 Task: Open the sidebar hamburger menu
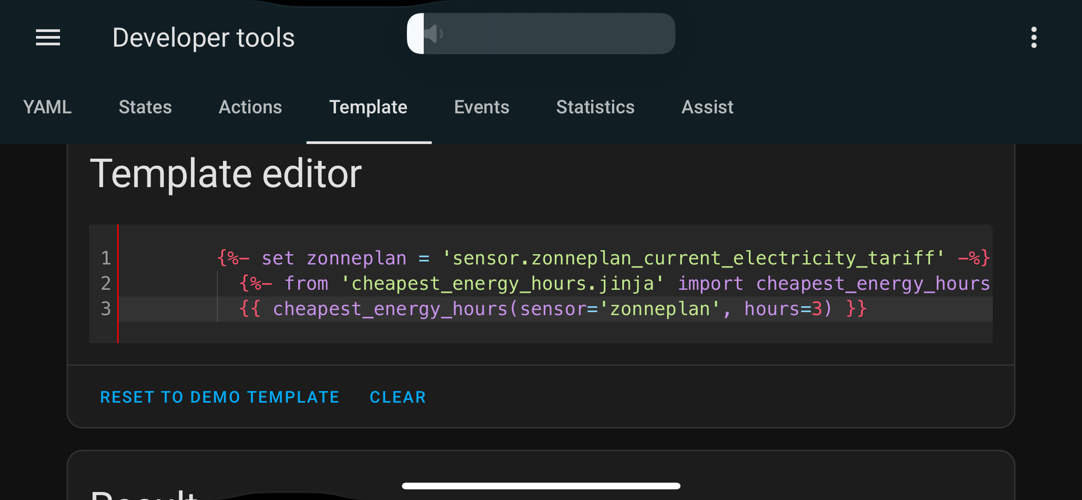click(x=48, y=38)
